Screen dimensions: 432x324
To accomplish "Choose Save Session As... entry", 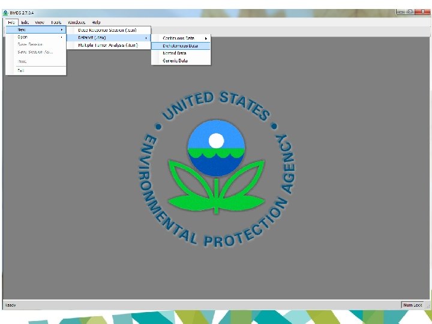I will 36,52.
